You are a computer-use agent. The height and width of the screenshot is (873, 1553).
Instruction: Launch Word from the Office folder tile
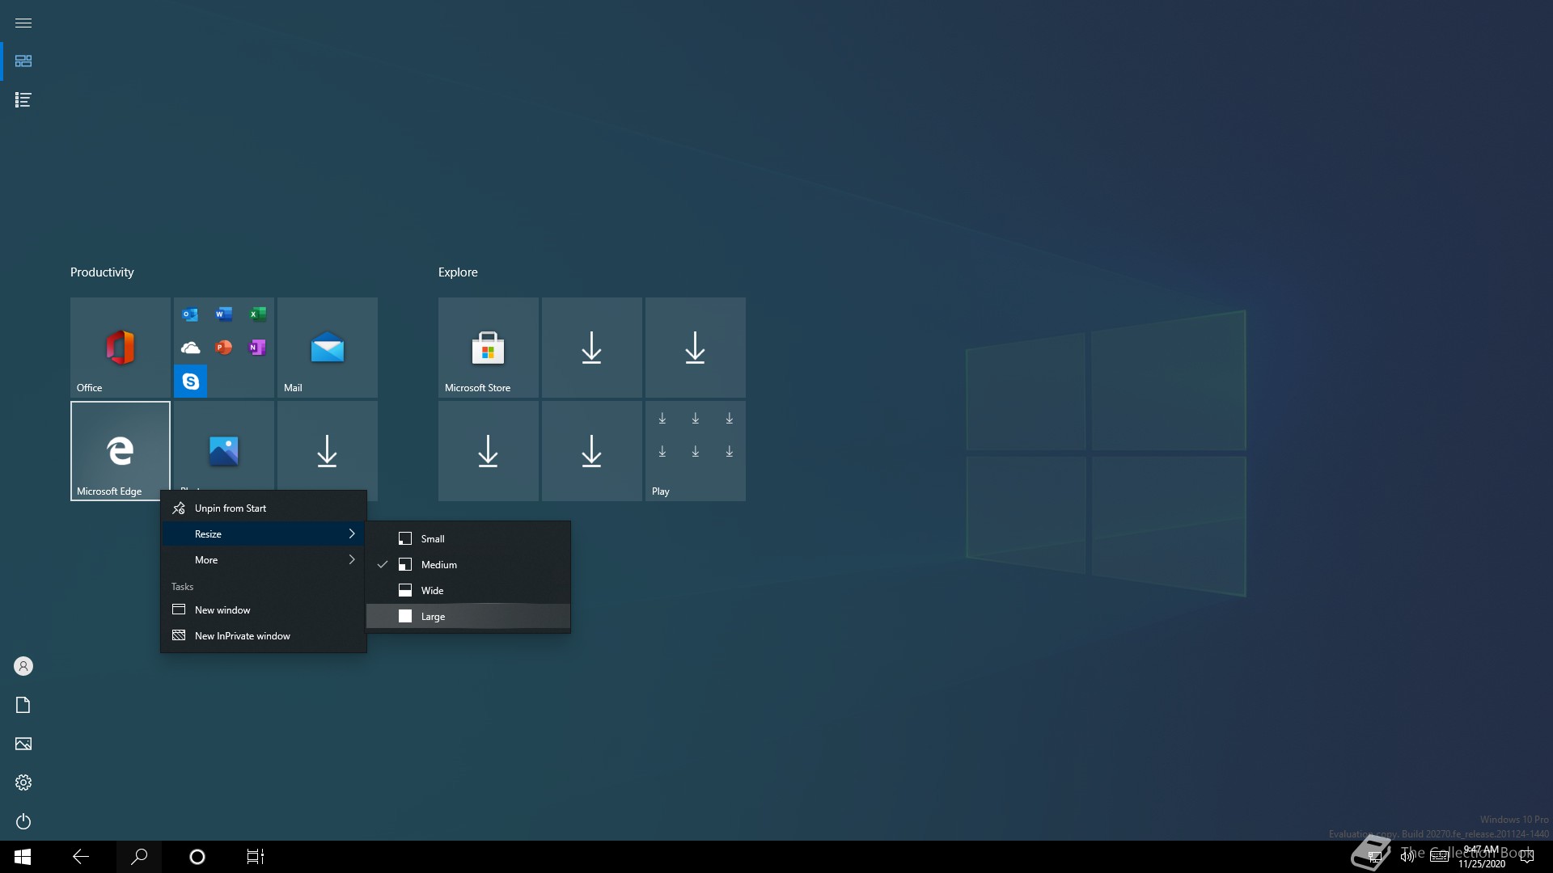coord(224,314)
